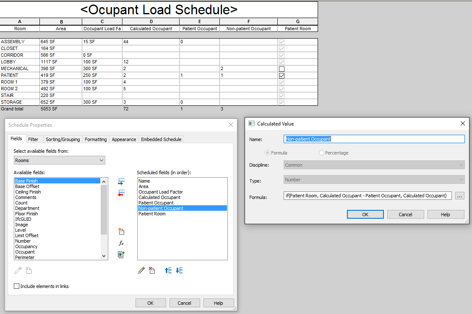Click the Patient Occupant column header
472x314 pixels.
200,29
